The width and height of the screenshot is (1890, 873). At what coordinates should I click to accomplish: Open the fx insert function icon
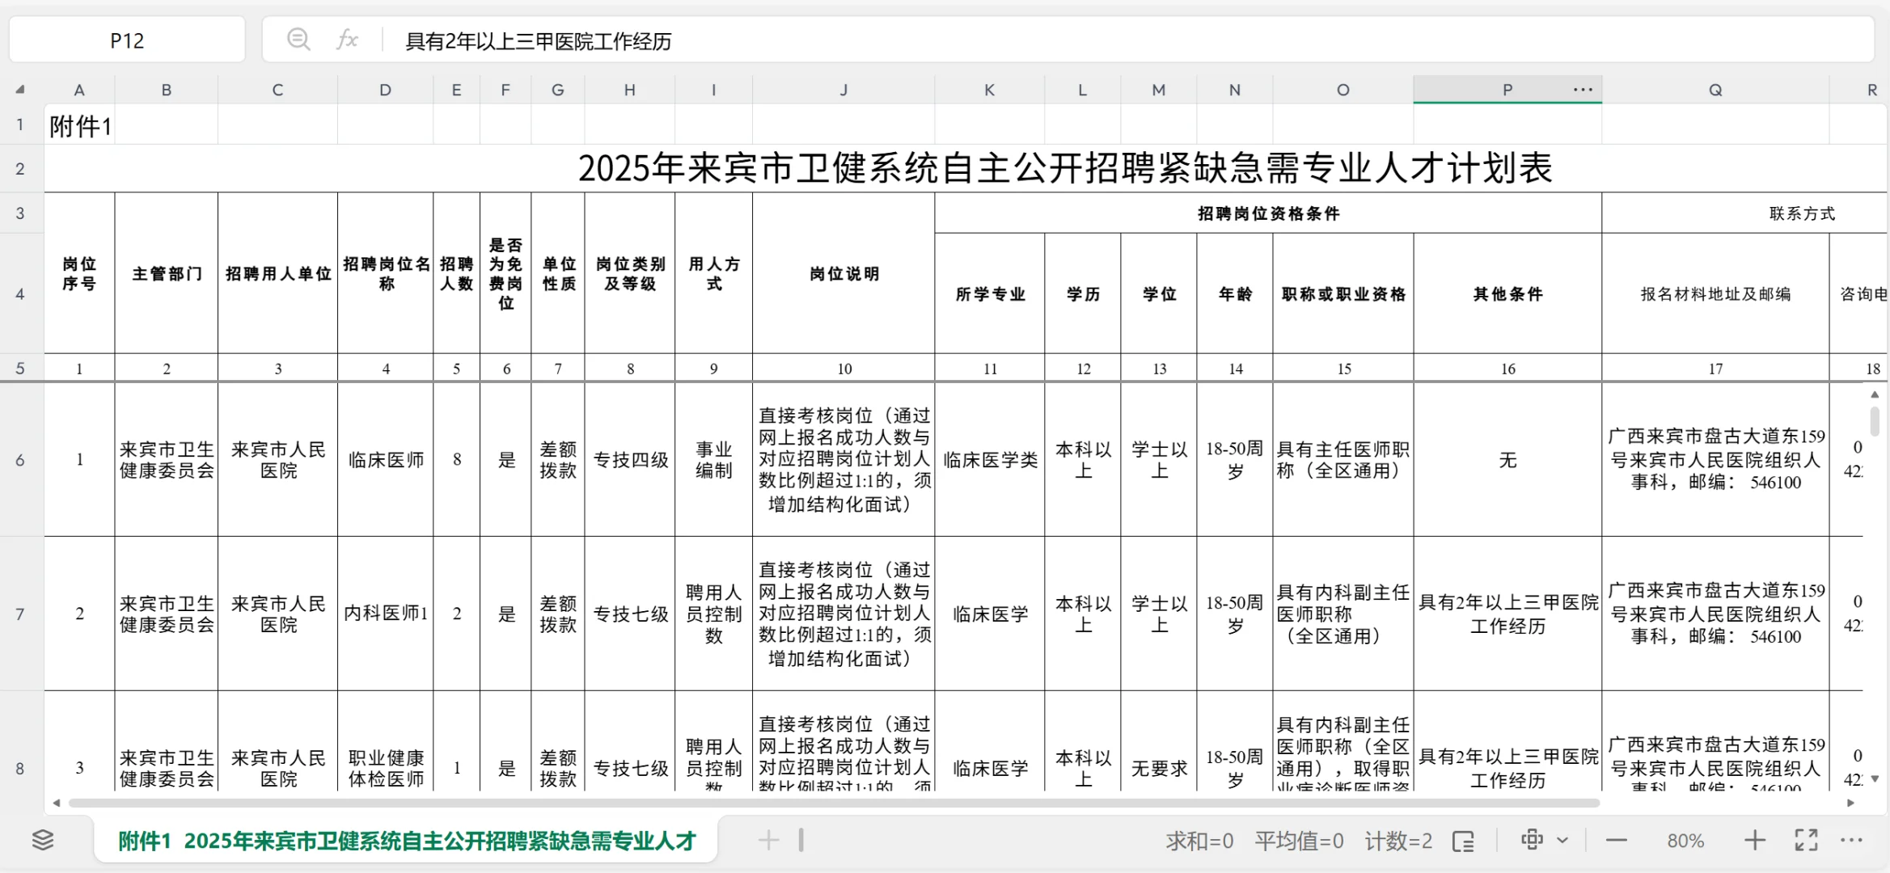[x=347, y=40]
